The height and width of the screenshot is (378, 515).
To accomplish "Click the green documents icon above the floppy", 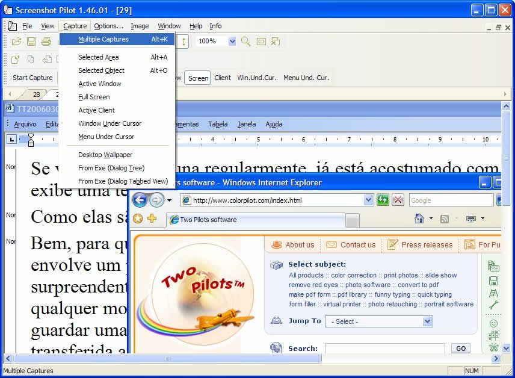I will (493, 266).
